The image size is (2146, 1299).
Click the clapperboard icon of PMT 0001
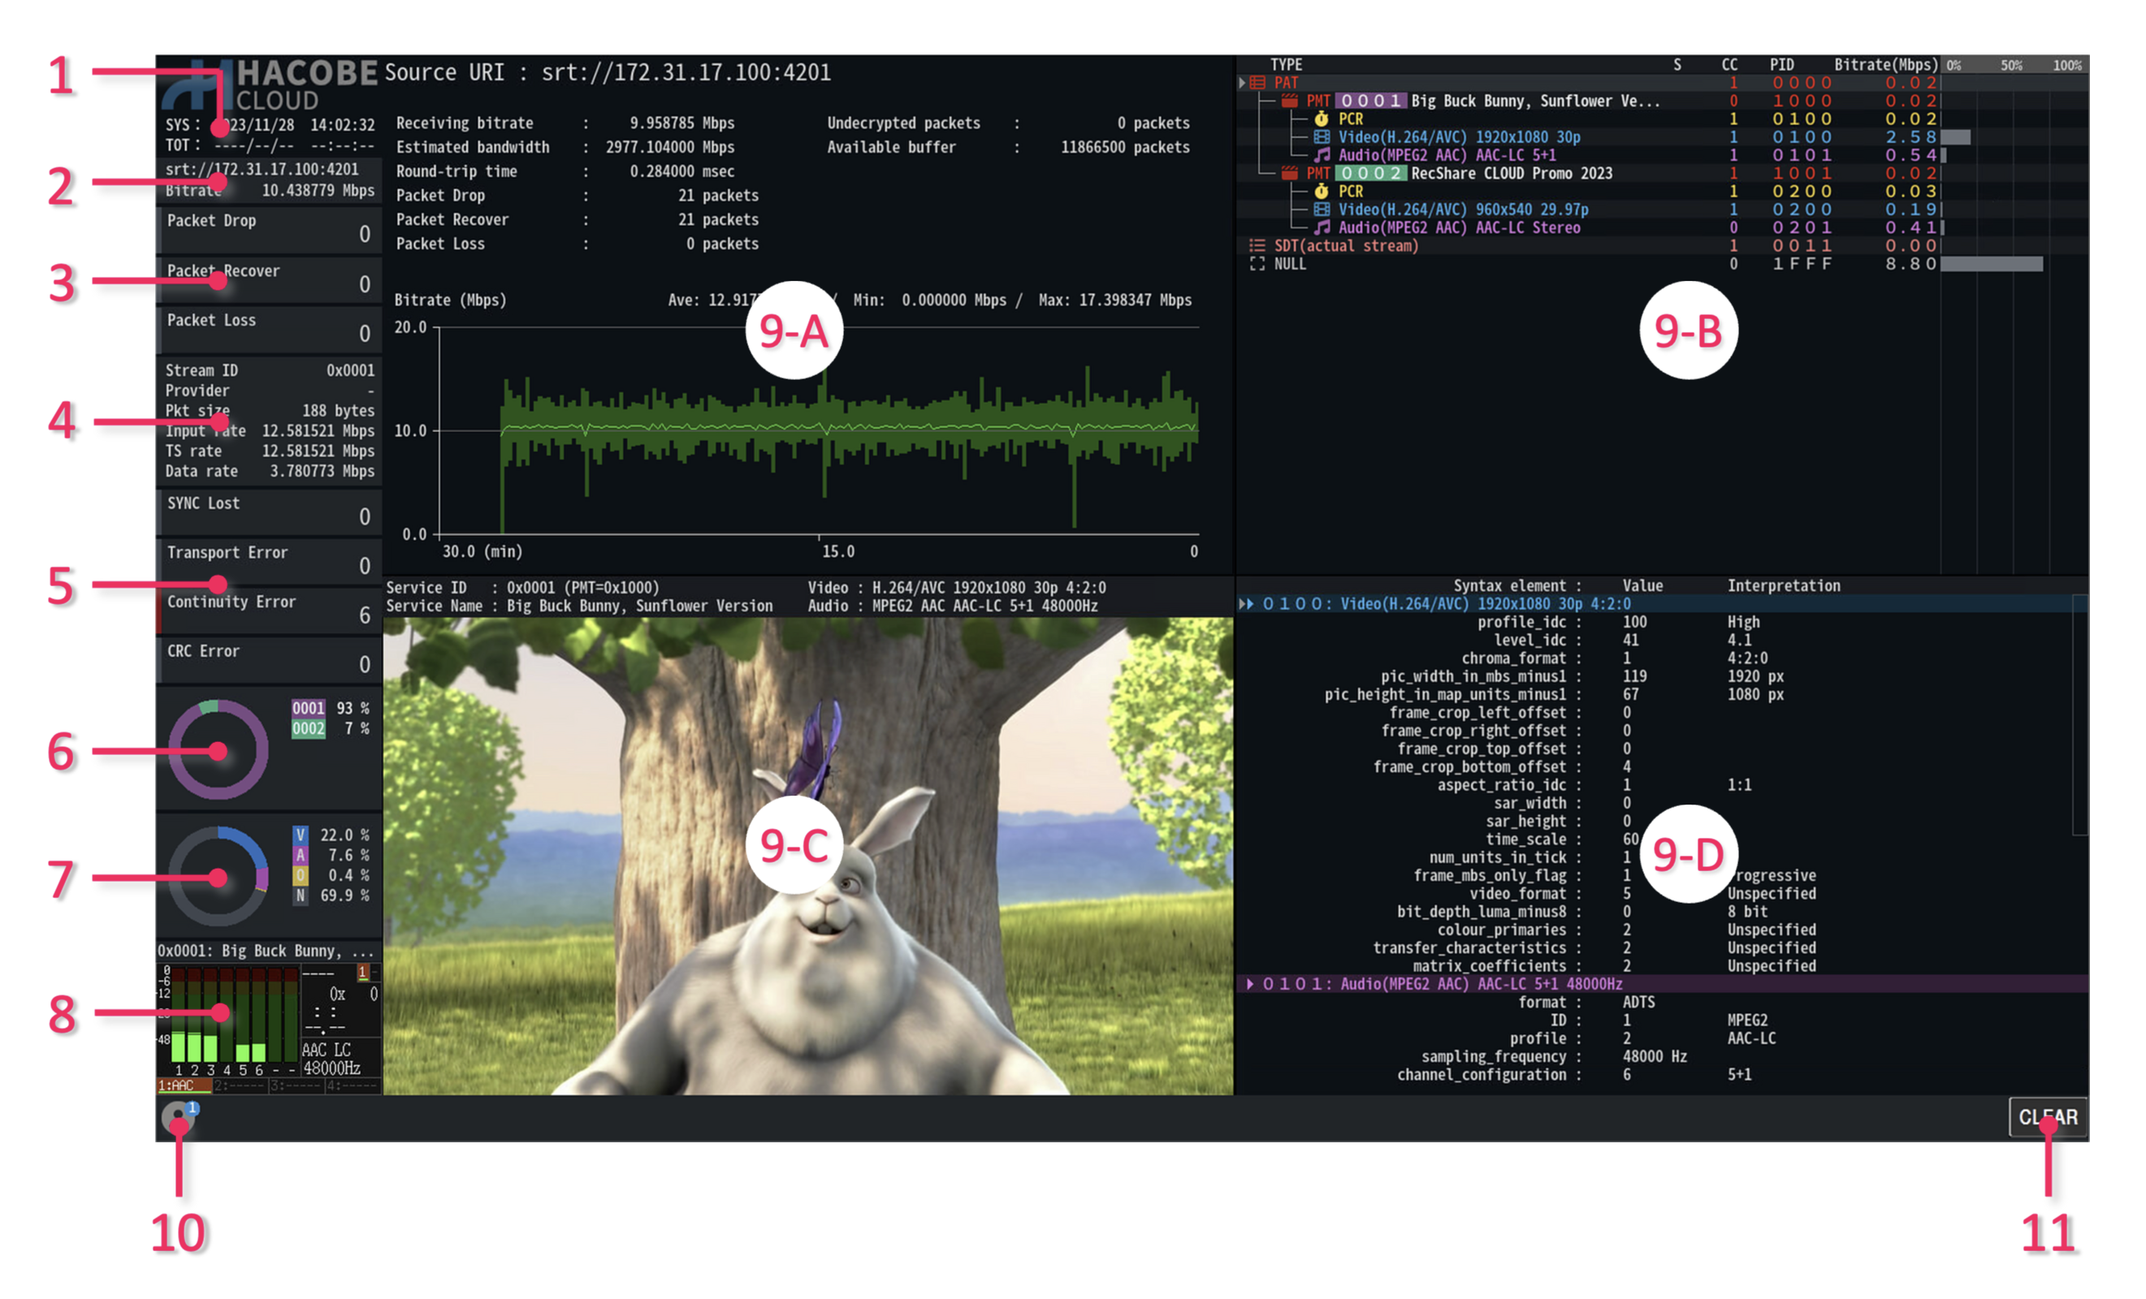tap(1289, 101)
